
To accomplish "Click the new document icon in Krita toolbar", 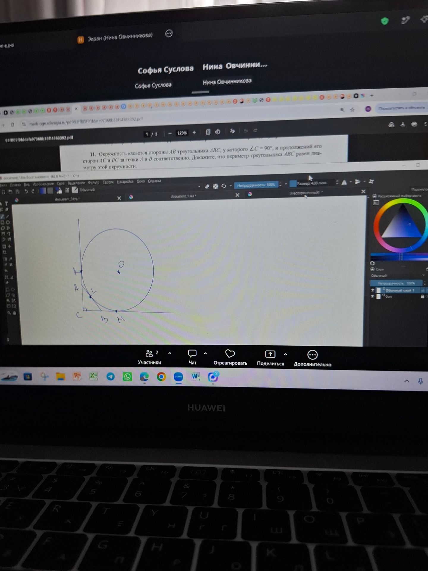I will pyautogui.click(x=4, y=192).
